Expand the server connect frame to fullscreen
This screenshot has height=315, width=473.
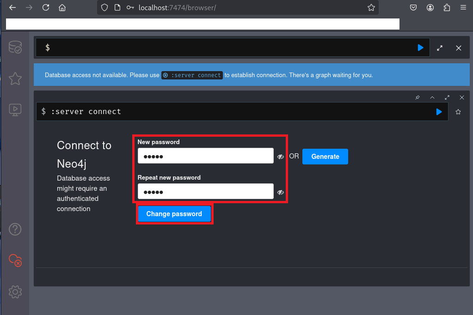coord(447,97)
